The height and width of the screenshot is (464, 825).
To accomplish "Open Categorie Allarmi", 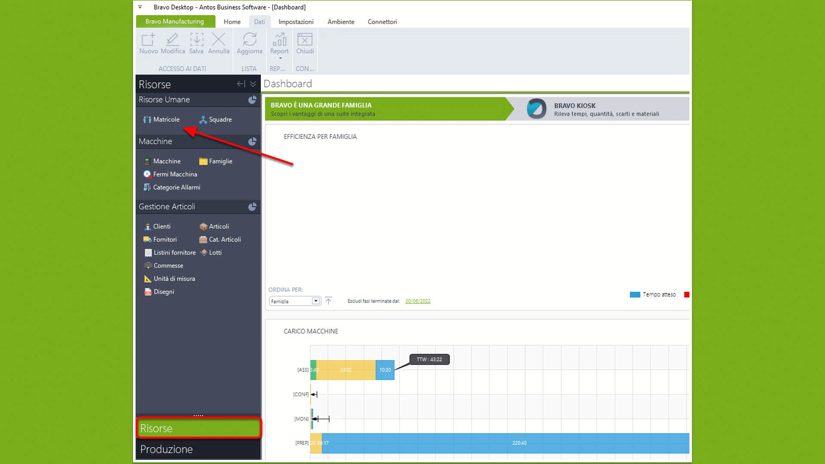I will point(171,187).
